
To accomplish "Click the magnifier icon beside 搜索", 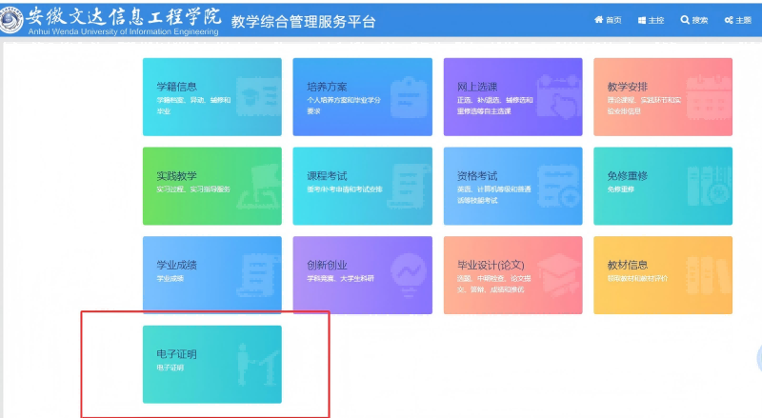I will [684, 20].
